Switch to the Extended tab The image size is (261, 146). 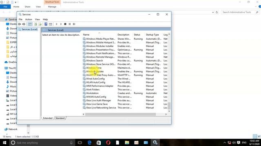click(48, 118)
